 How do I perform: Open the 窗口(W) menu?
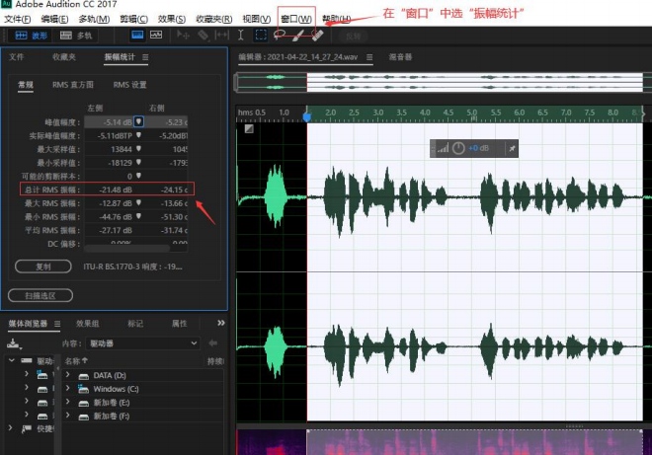296,19
